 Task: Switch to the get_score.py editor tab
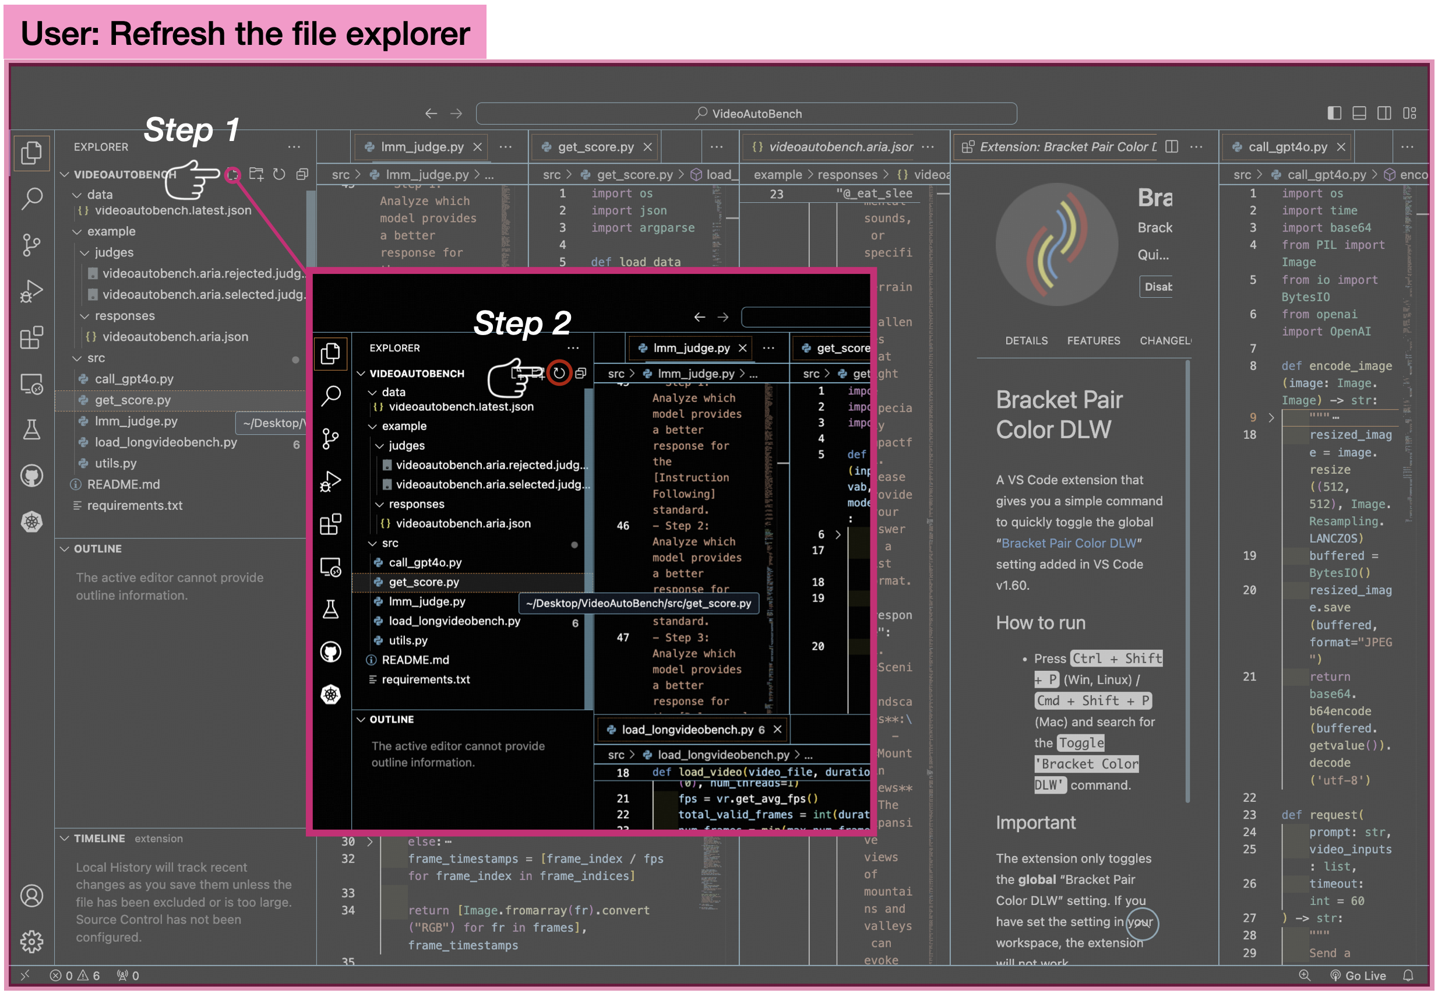click(x=595, y=147)
